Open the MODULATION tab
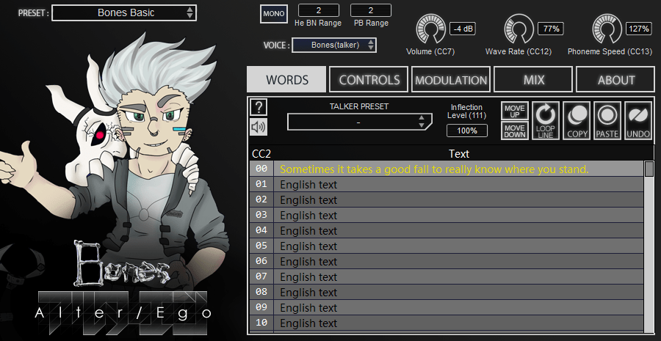 pyautogui.click(x=451, y=79)
